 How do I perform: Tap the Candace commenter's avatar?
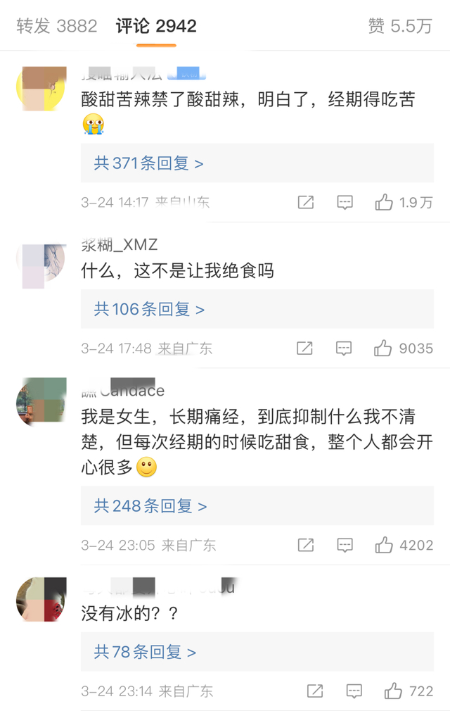(x=41, y=403)
